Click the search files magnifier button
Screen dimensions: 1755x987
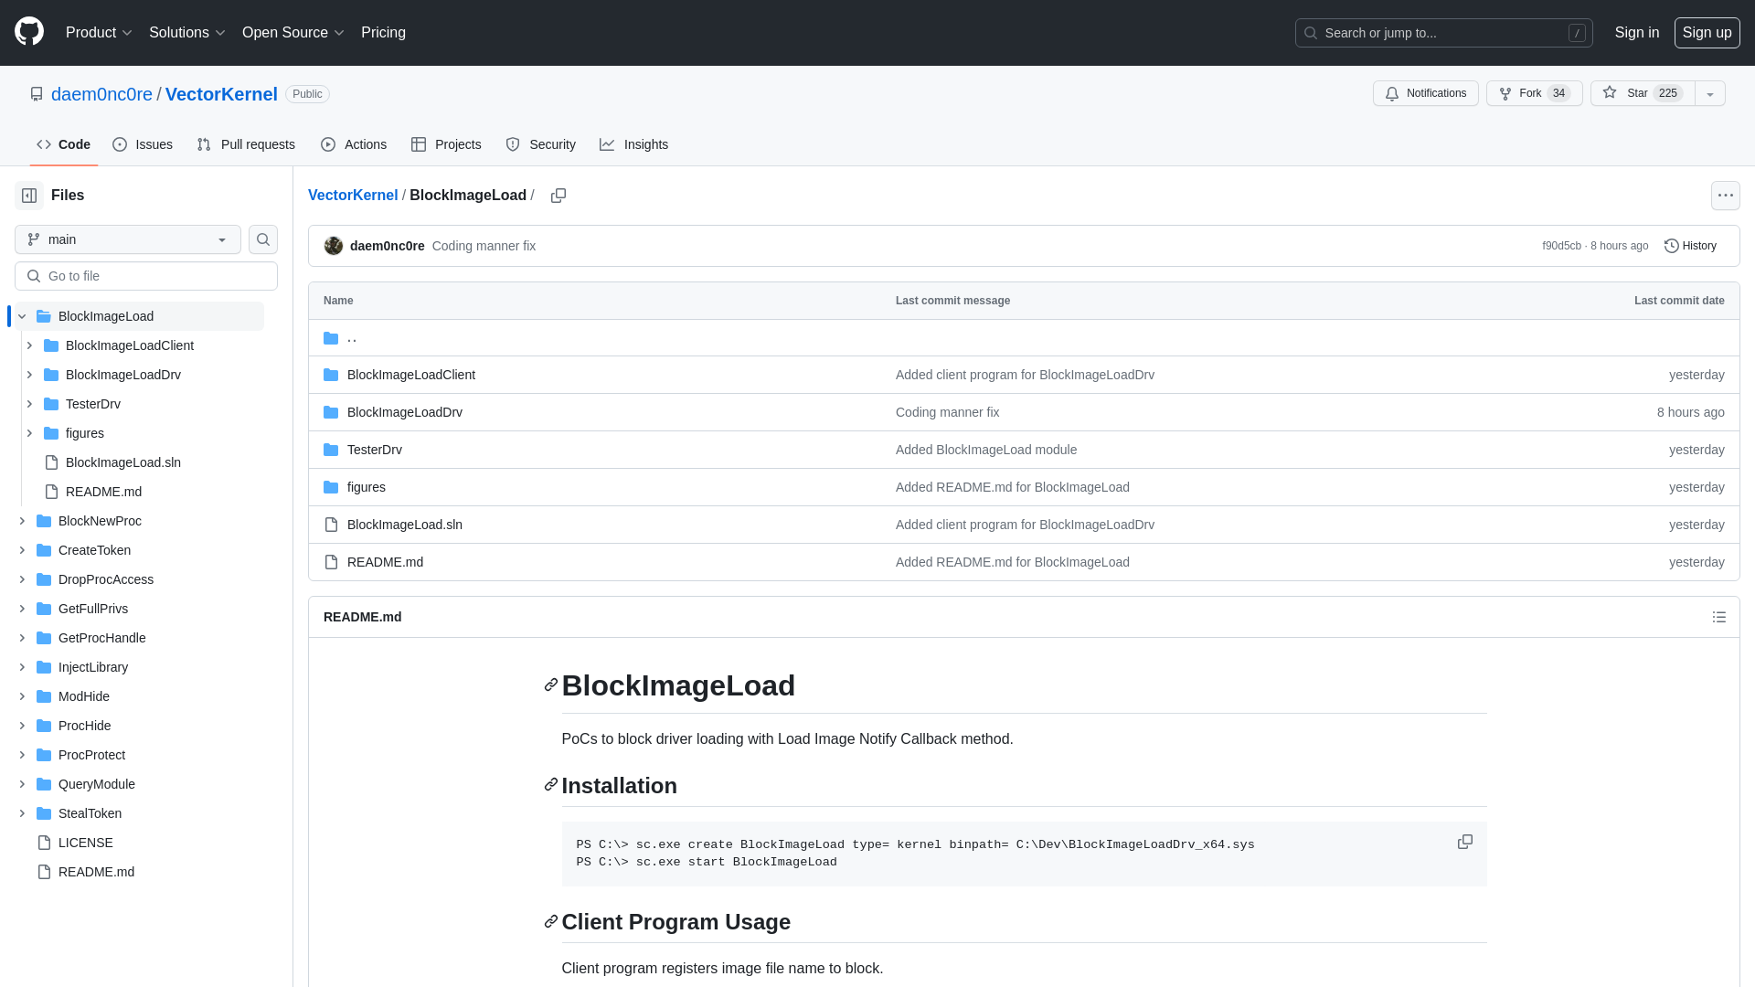coord(263,239)
